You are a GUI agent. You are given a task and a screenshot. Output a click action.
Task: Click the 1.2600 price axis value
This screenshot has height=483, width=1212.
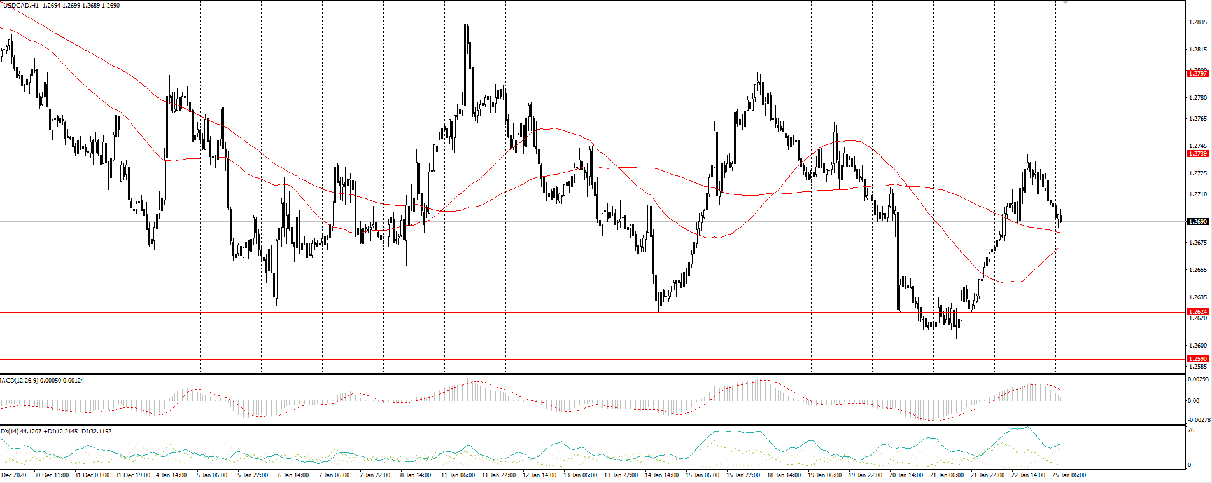(x=1198, y=346)
